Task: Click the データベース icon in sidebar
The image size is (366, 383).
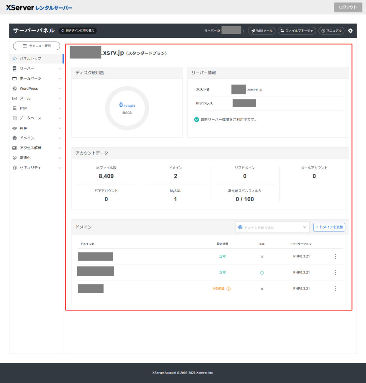Action: [15, 118]
